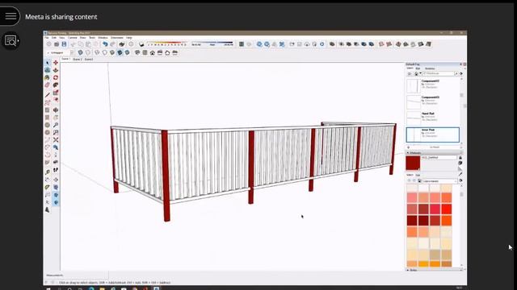This screenshot has height=290, width=517.
Task: Toggle X-Ray face style
Action: click(81, 52)
